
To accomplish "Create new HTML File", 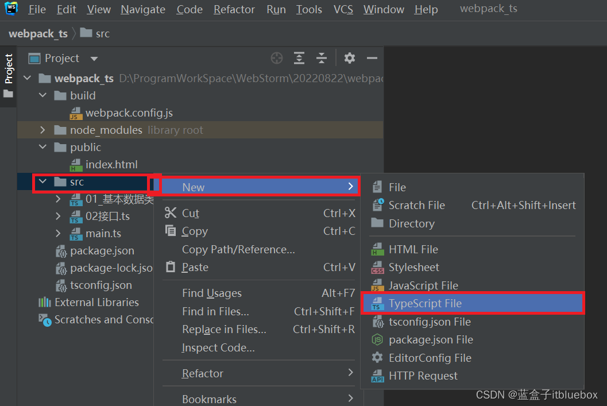I will [x=472, y=250].
